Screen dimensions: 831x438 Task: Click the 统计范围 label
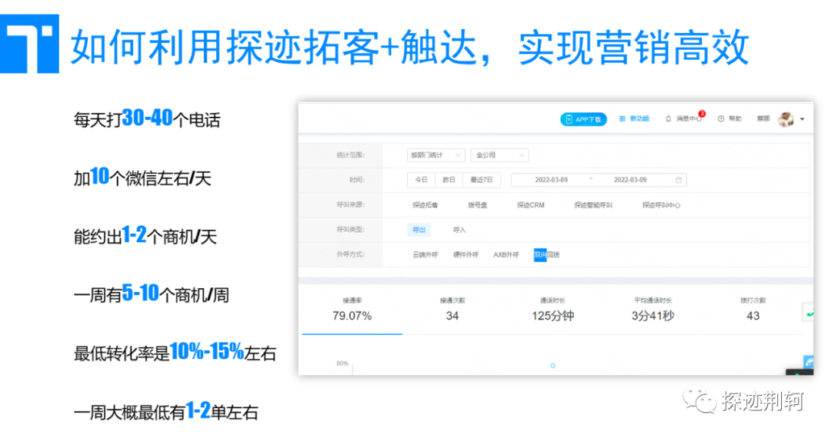350,155
